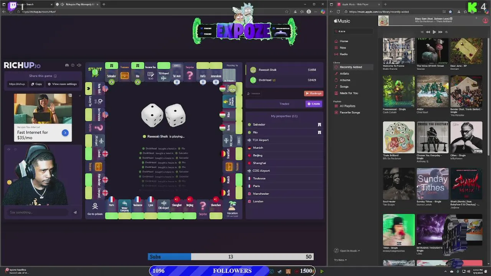Reload the Apple Music page

click(338, 11)
